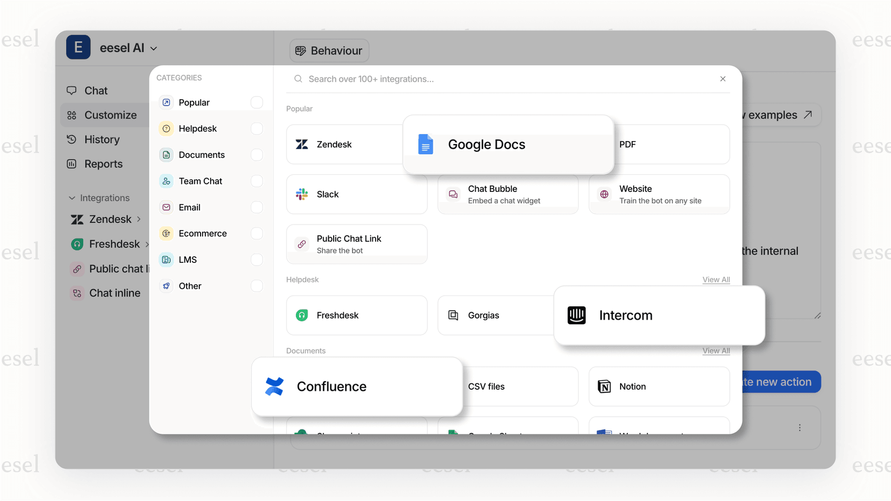This screenshot has height=501, width=891.
Task: Click the new action button
Action: pos(781,382)
